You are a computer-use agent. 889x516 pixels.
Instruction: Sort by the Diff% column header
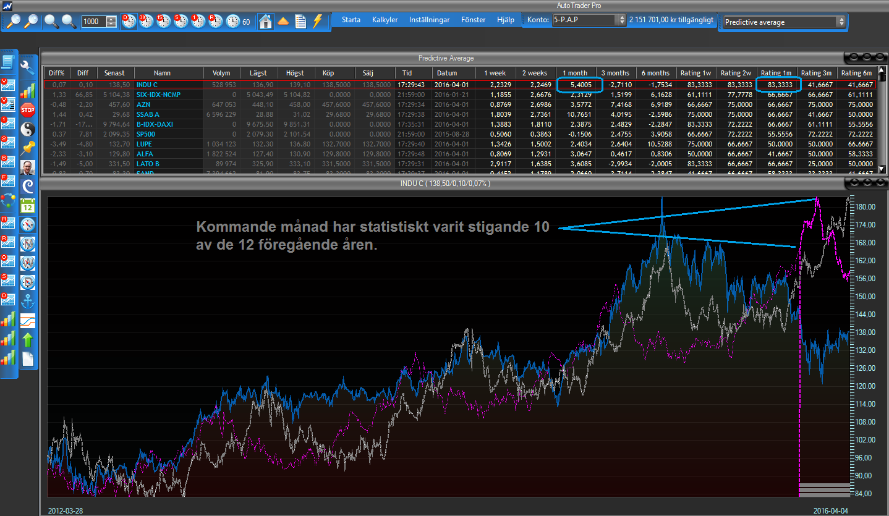click(x=57, y=73)
